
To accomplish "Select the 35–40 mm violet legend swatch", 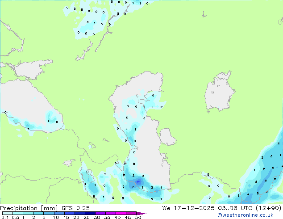I will pos(110,213).
